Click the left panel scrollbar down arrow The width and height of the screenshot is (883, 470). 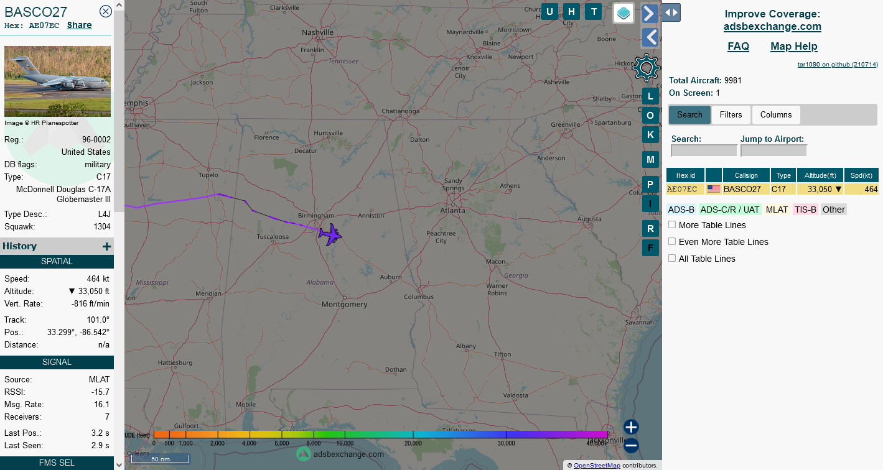119,464
